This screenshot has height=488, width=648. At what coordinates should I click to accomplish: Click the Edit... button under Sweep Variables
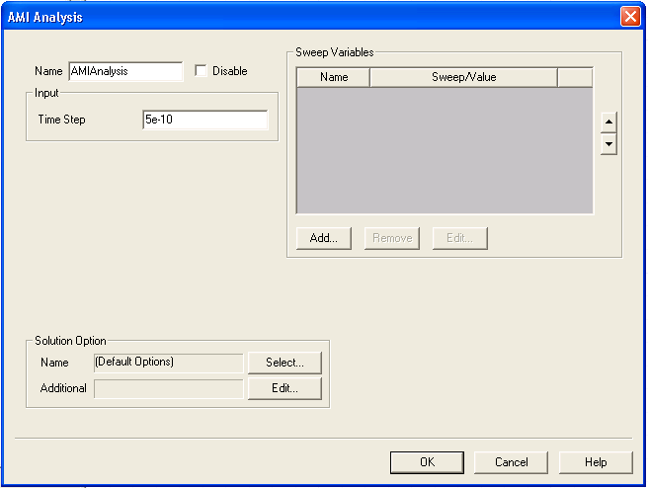(x=460, y=238)
